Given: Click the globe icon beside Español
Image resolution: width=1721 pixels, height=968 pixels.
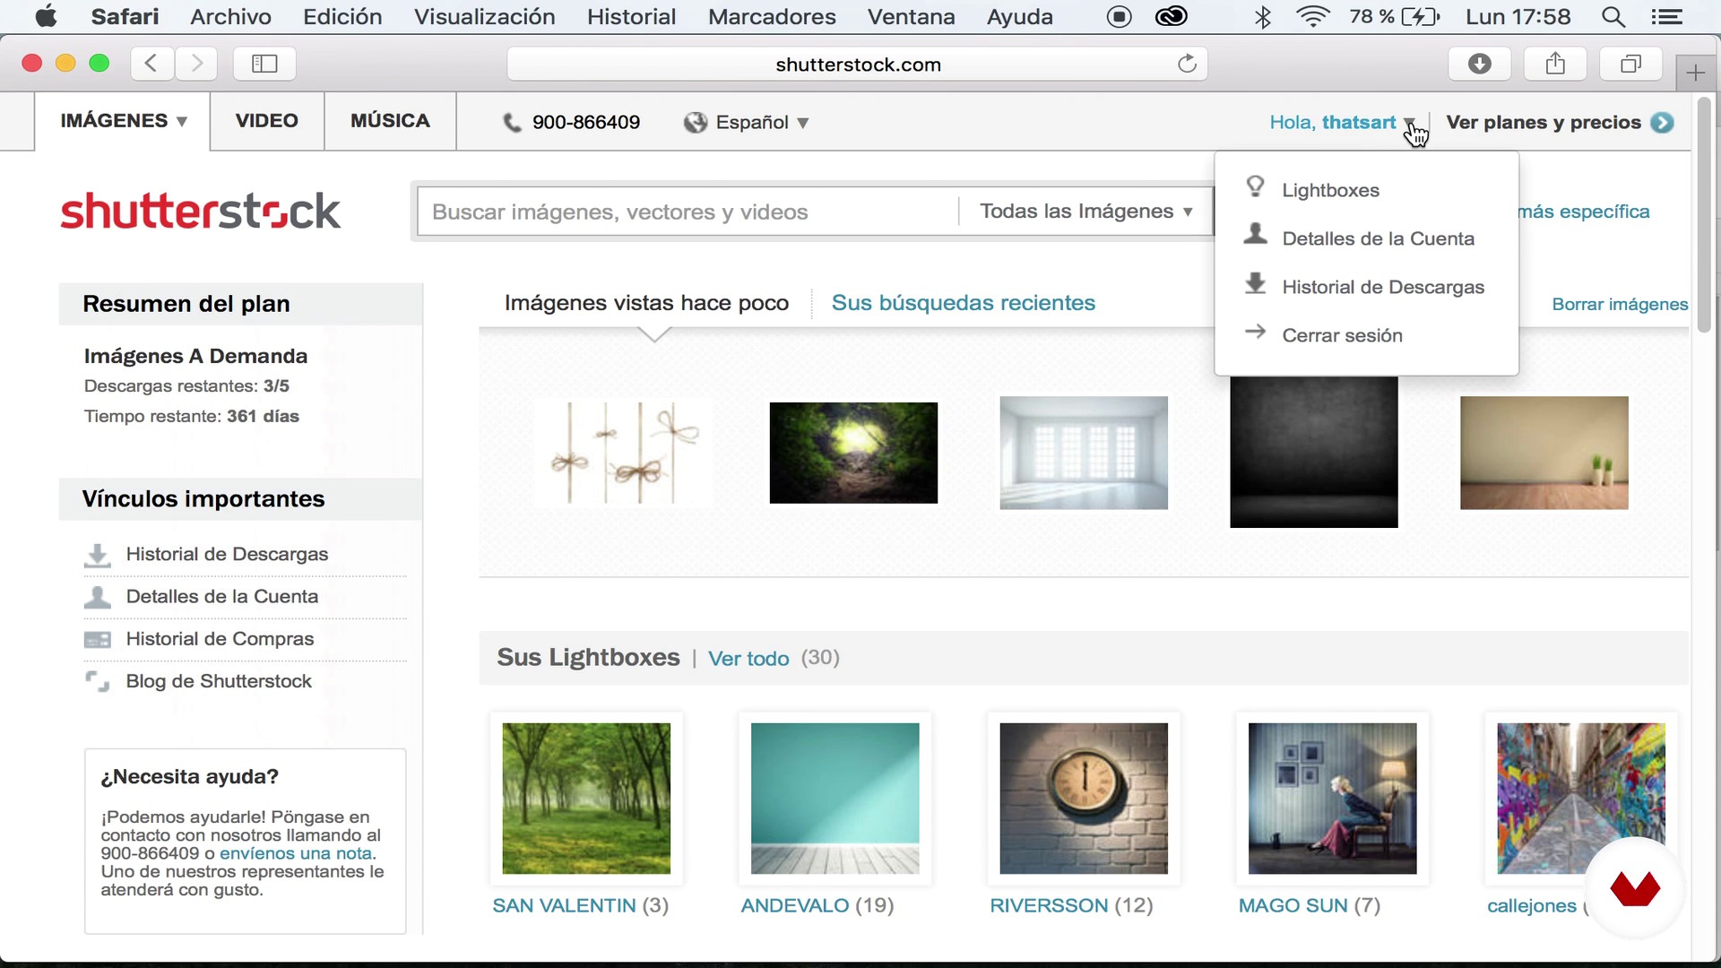Looking at the screenshot, I should 696,123.
